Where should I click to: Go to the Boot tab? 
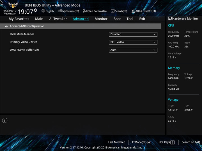pyautogui.click(x=117, y=19)
